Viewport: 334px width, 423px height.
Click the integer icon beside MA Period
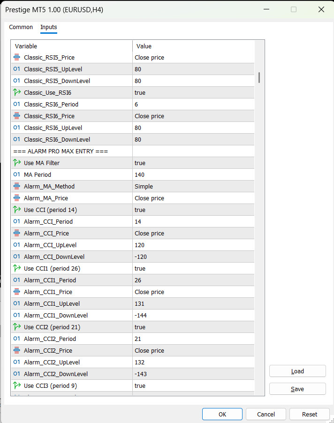click(17, 174)
